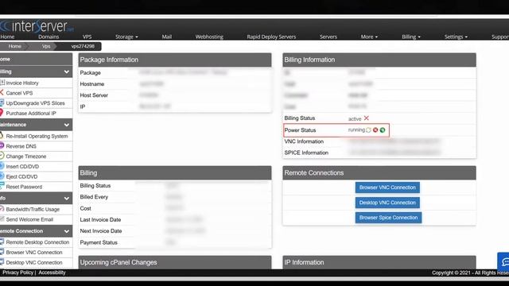This screenshot has width=509, height=286.
Task: Open the Accessibility footer link
Action: tap(52, 272)
